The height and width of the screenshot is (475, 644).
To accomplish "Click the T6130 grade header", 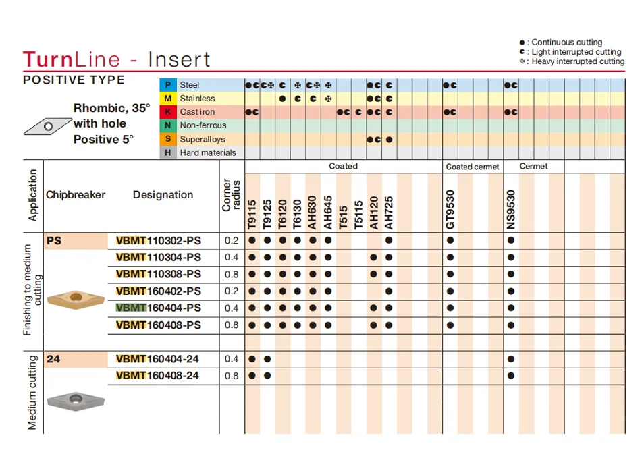I will click(297, 215).
